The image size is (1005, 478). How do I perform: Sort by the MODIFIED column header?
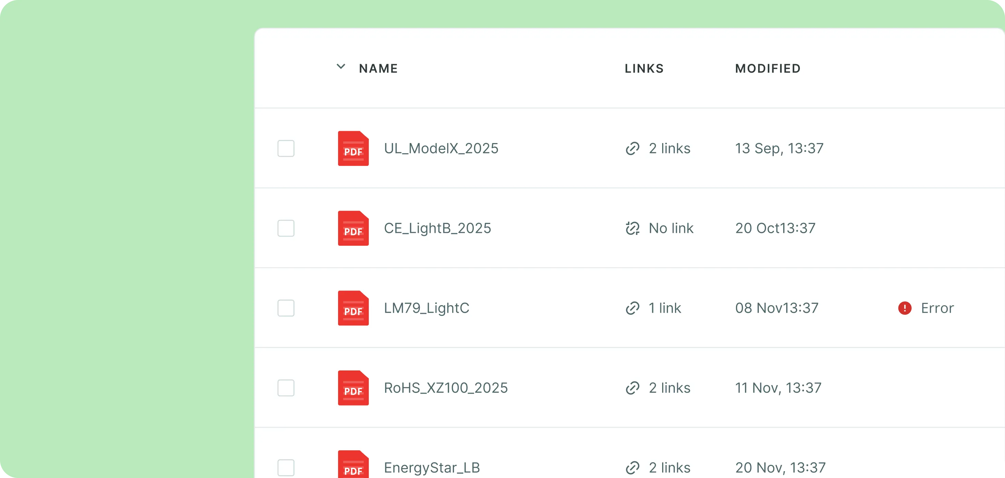click(x=768, y=69)
